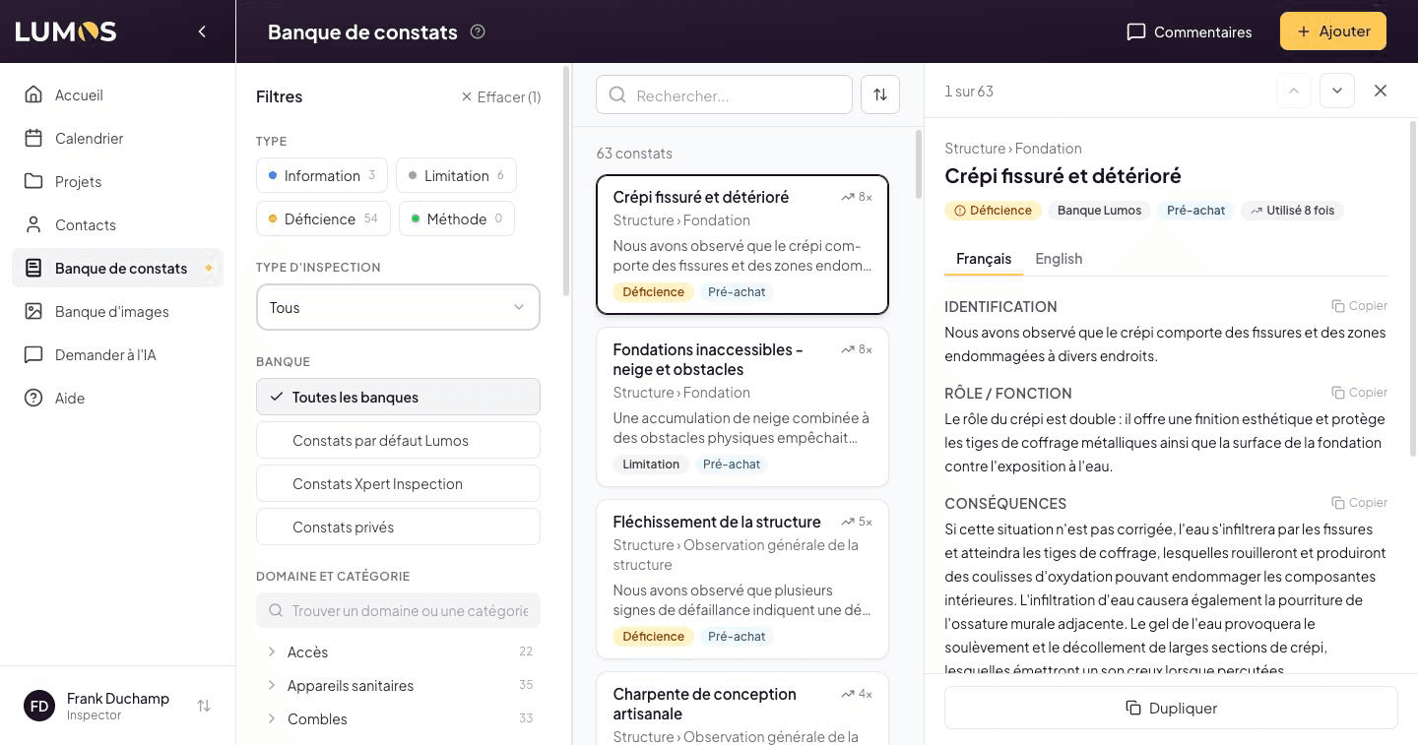
Task: Open the Type d'inspection dropdown
Action: 398,307
